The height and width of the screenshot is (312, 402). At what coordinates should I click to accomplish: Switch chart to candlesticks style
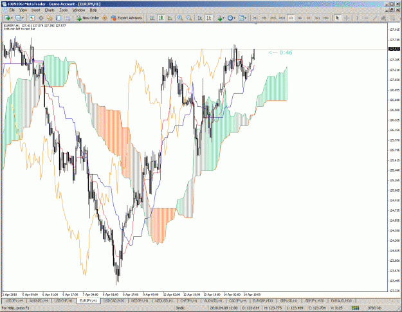coord(161,18)
